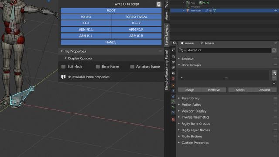Toggle the ARM FK.R bone layer
The width and height of the screenshot is (279, 157).
click(136, 30)
